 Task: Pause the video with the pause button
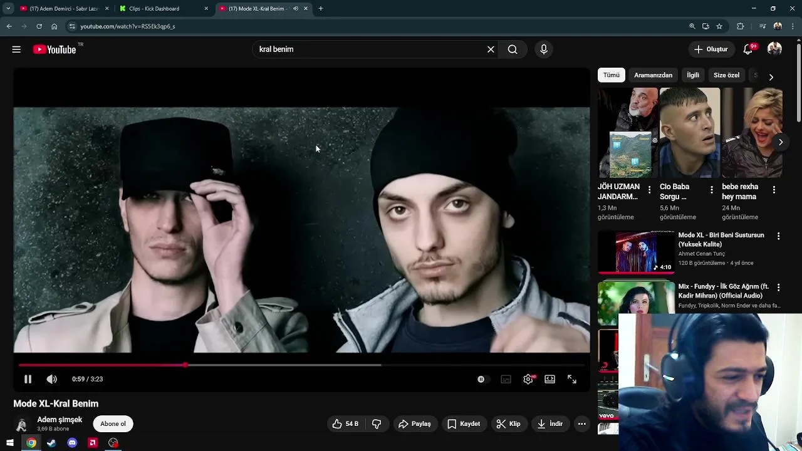[28, 379]
